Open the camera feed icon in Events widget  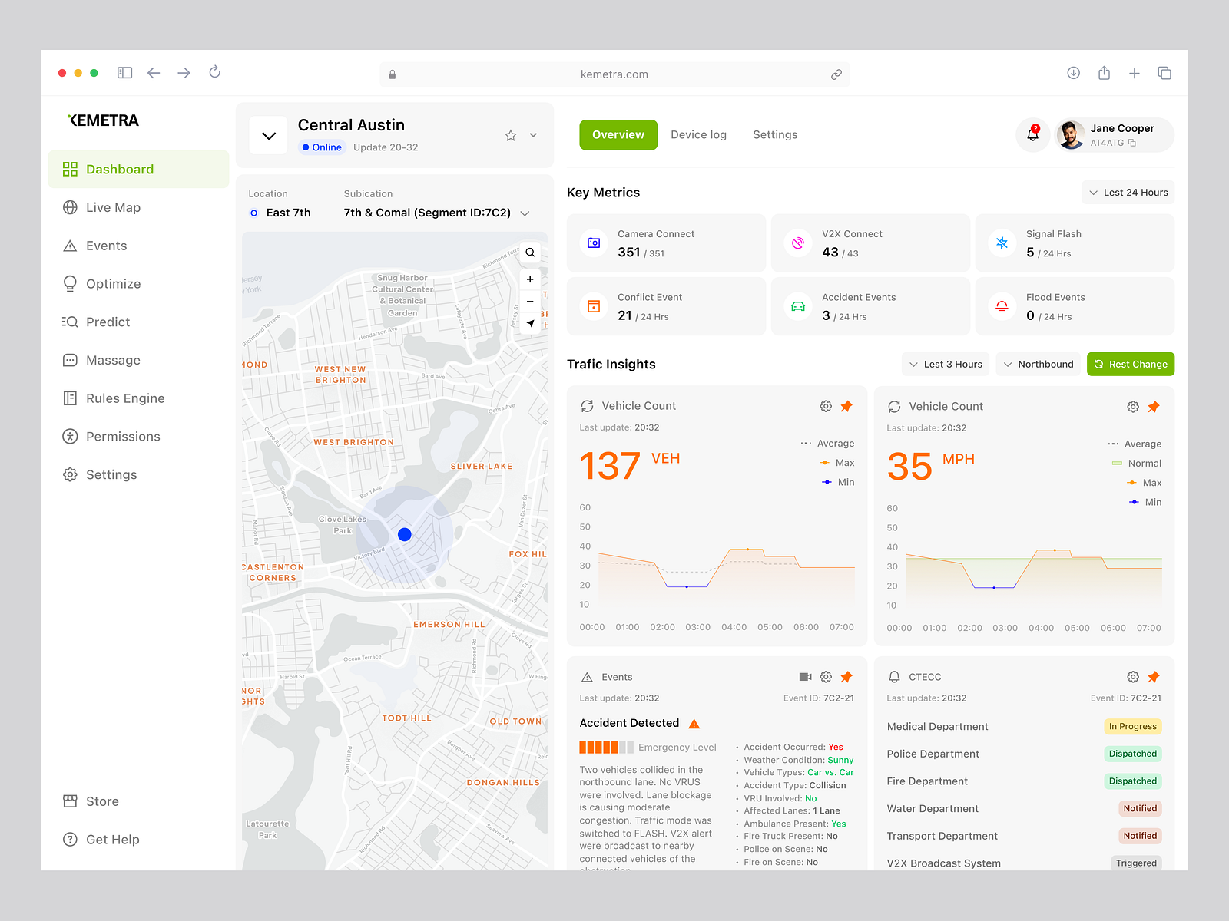coord(805,677)
